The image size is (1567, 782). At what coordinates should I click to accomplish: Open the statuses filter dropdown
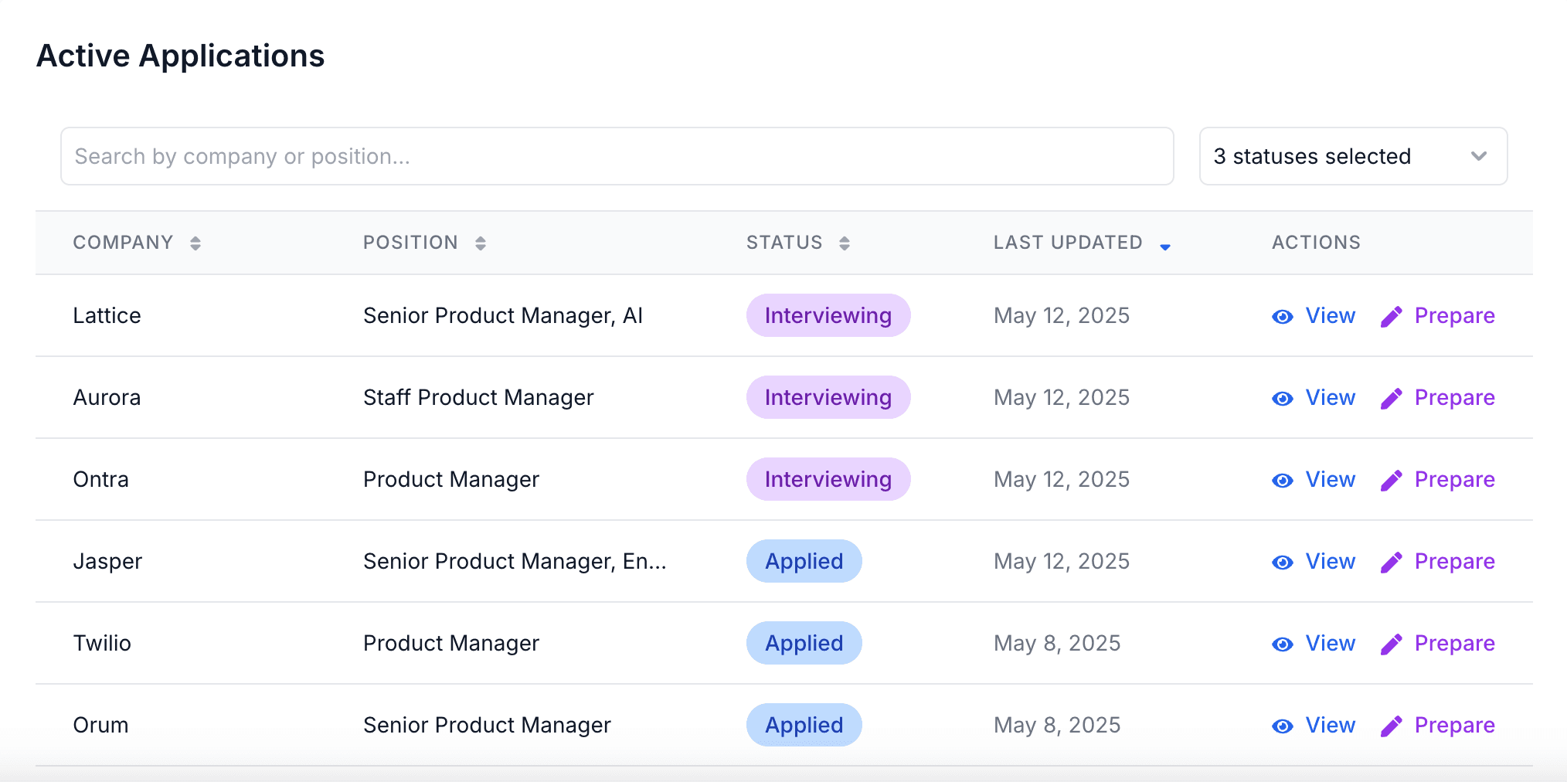(x=1351, y=156)
